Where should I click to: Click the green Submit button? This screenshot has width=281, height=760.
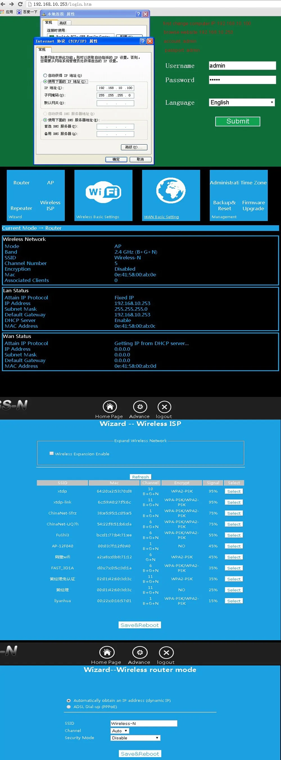tap(238, 121)
